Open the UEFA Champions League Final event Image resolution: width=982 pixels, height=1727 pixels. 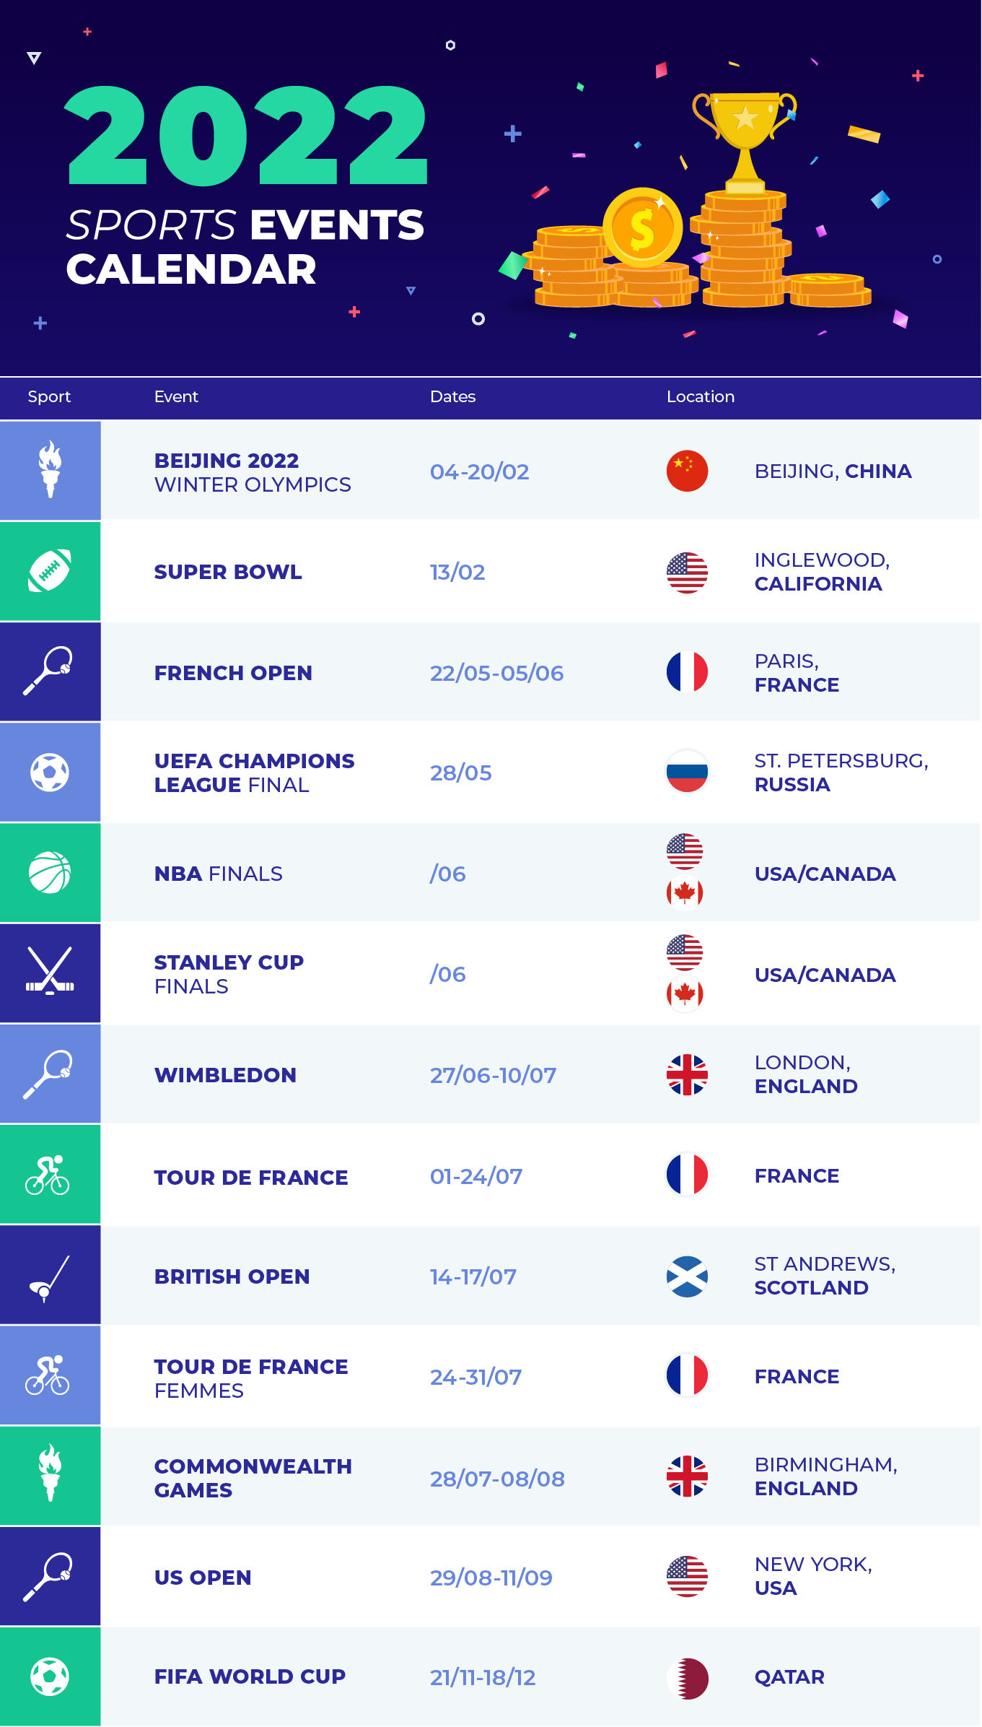(254, 773)
